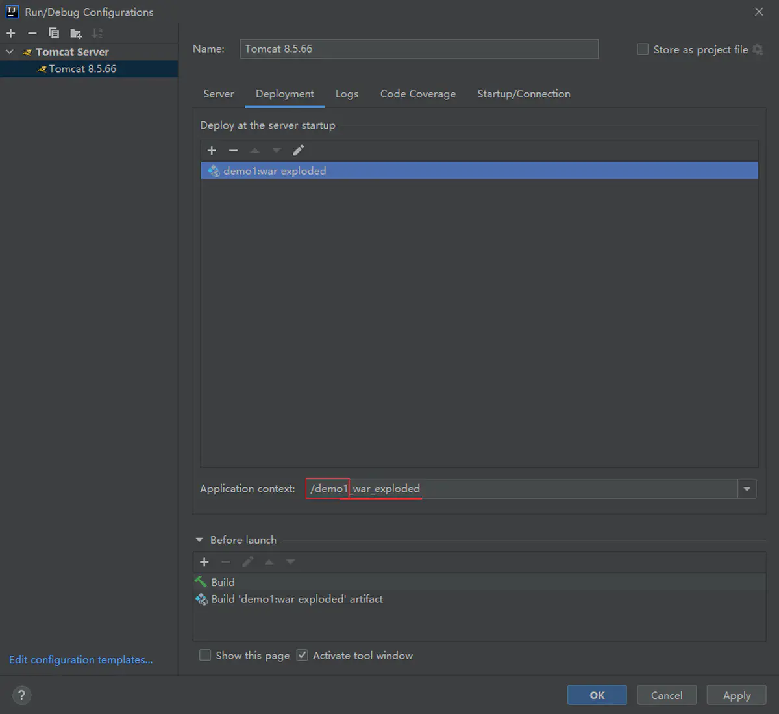This screenshot has height=714, width=779.
Task: Save configuration to folder icon
Action: coord(76,33)
